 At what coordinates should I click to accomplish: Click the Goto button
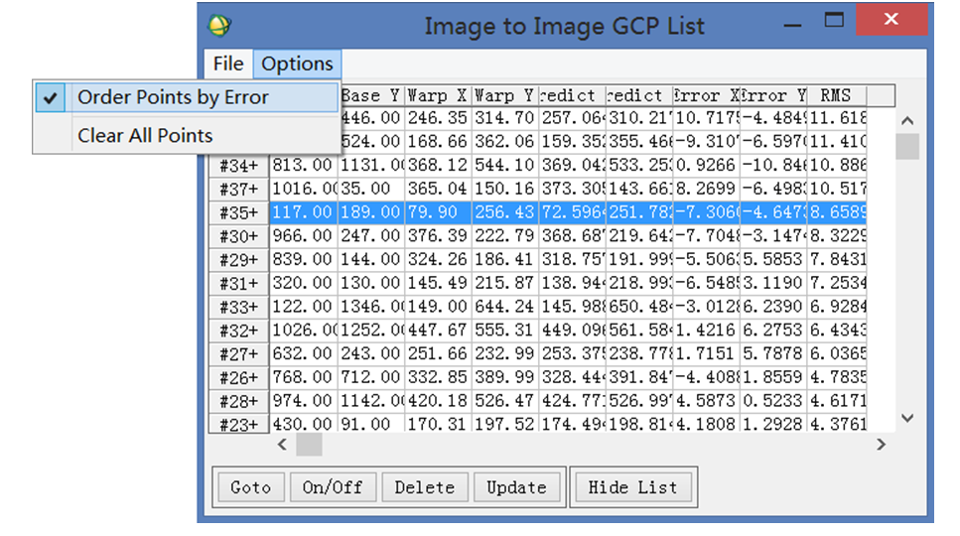click(251, 487)
